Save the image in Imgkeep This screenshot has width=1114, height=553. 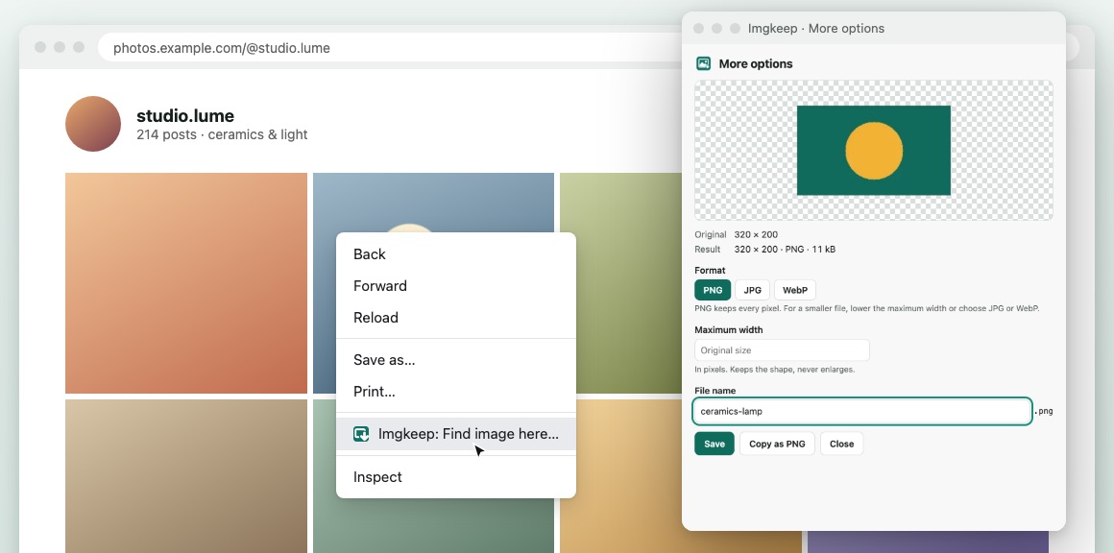[x=714, y=444]
